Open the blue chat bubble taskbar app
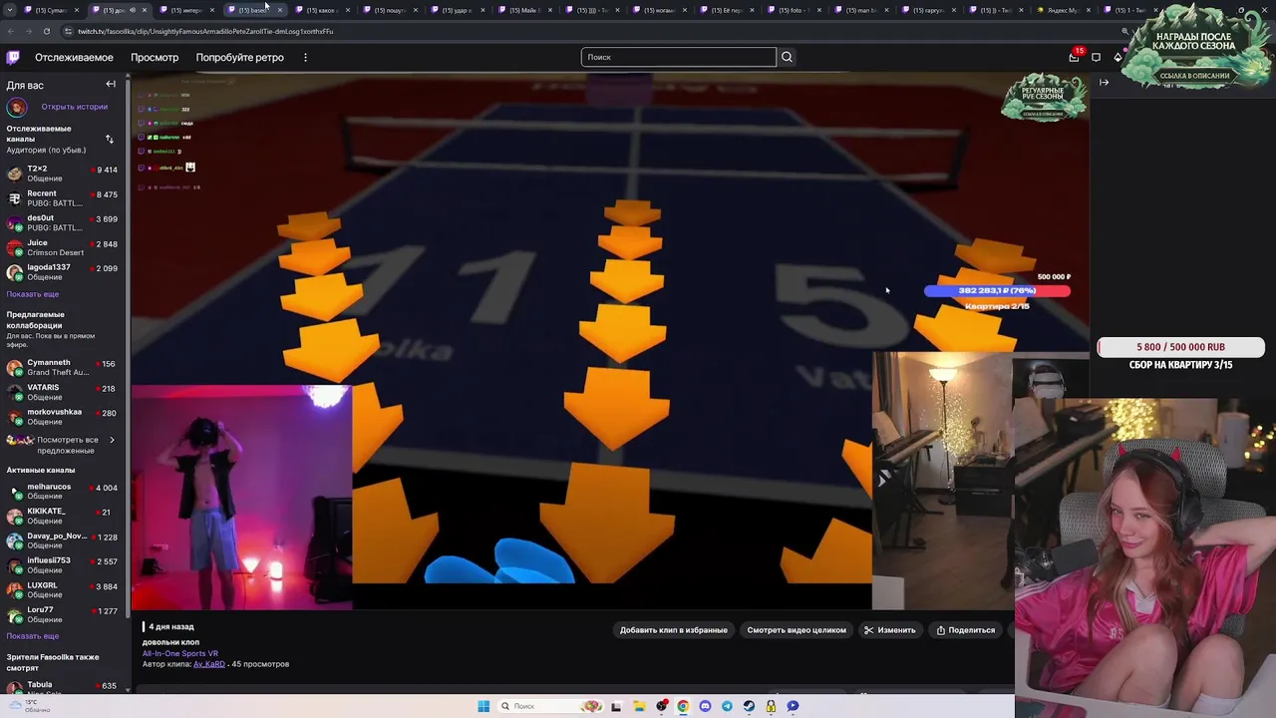This screenshot has width=1276, height=718. (x=793, y=706)
